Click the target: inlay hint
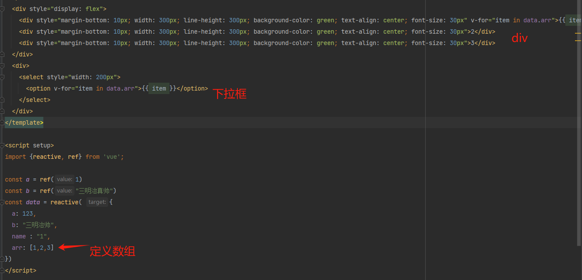Viewport: 582px width, 280px height. (x=97, y=202)
